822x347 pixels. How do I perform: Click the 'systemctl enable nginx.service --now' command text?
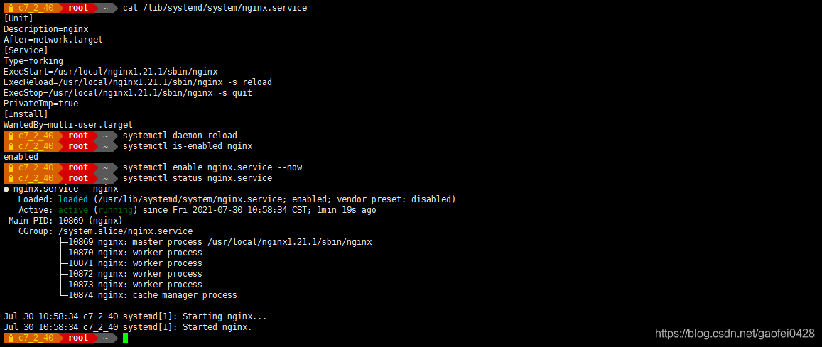pos(212,167)
